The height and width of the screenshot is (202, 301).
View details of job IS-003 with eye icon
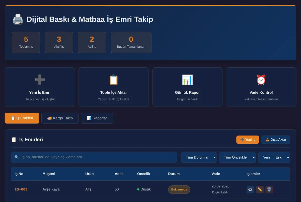250,189
